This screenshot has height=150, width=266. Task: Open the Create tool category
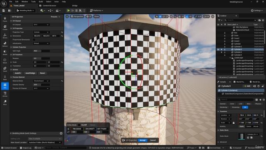click(x=5, y=27)
